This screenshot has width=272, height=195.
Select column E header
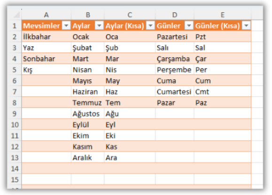click(223, 15)
